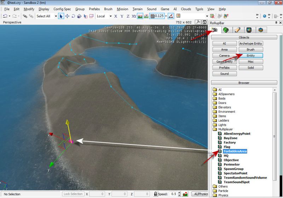Pin the RollupBar panel

click(x=276, y=23)
